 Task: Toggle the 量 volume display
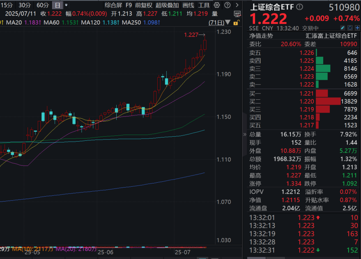[214, 14]
